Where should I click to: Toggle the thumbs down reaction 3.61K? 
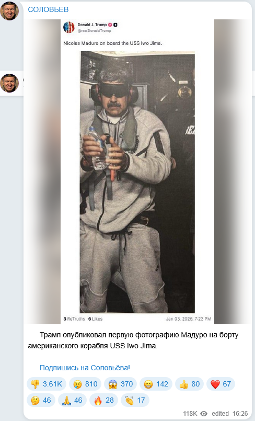(x=47, y=384)
